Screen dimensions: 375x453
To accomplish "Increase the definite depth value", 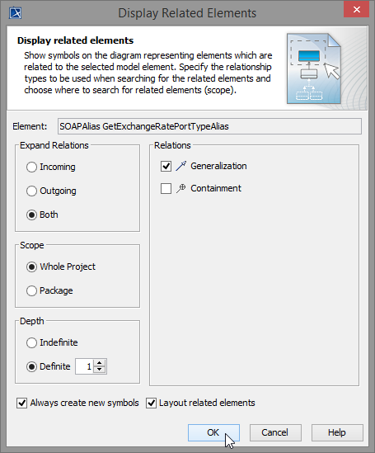I will (100, 363).
